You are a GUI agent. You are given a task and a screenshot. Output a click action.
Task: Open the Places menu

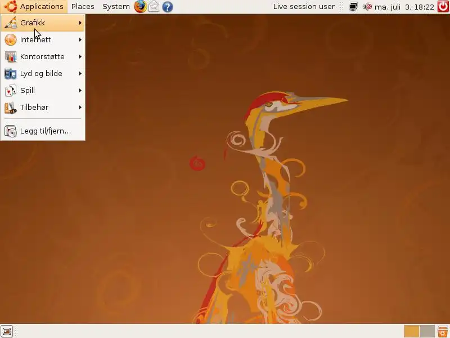(x=83, y=6)
